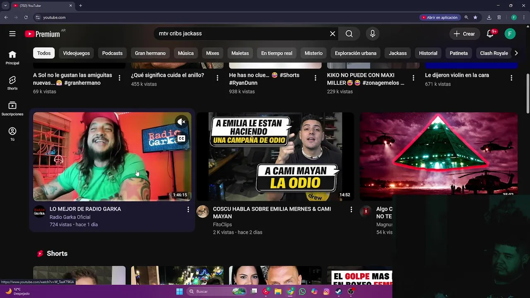This screenshot has width=530, height=298.
Task: Open the account avatar menu on YouTube
Action: point(510,34)
